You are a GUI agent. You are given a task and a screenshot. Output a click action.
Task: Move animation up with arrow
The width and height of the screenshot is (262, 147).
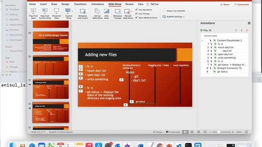[x=236, y=30]
